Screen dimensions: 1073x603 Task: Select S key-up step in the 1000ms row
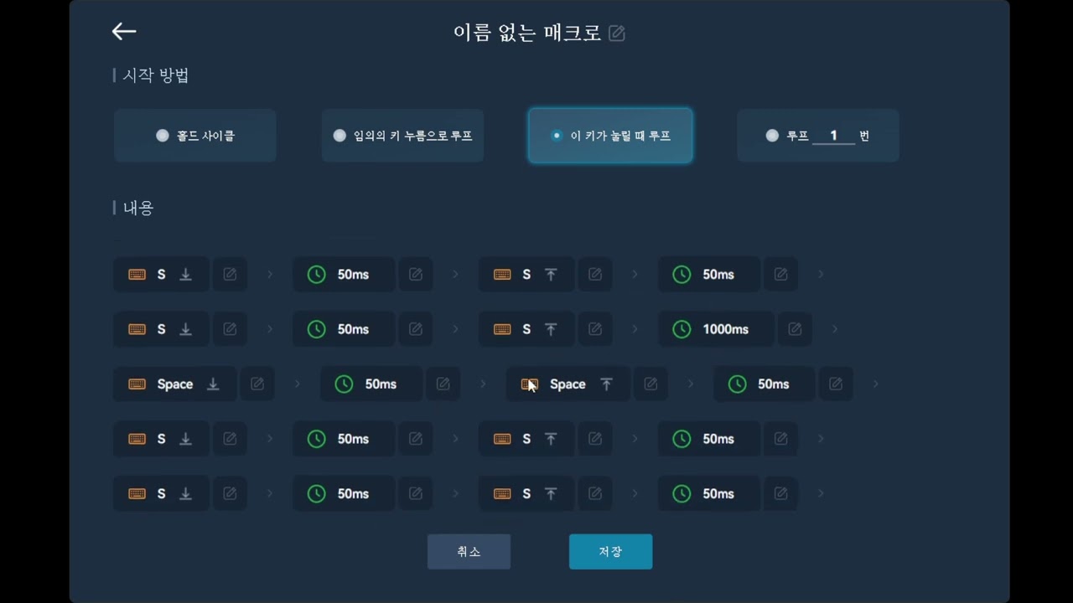tap(526, 329)
